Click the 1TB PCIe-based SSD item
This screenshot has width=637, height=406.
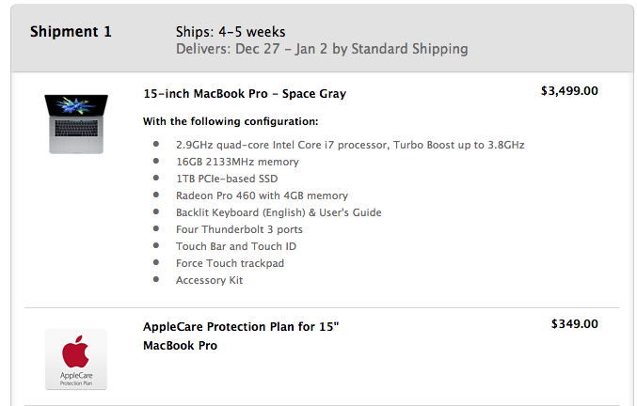(227, 179)
